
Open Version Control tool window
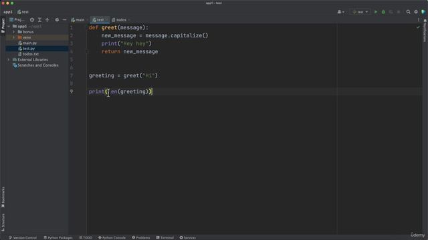point(23,237)
